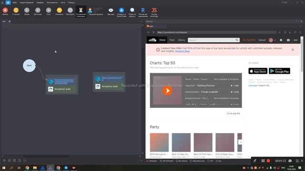Click the Redeem Now link
This screenshot has width=305, height=171.
point(182,51)
